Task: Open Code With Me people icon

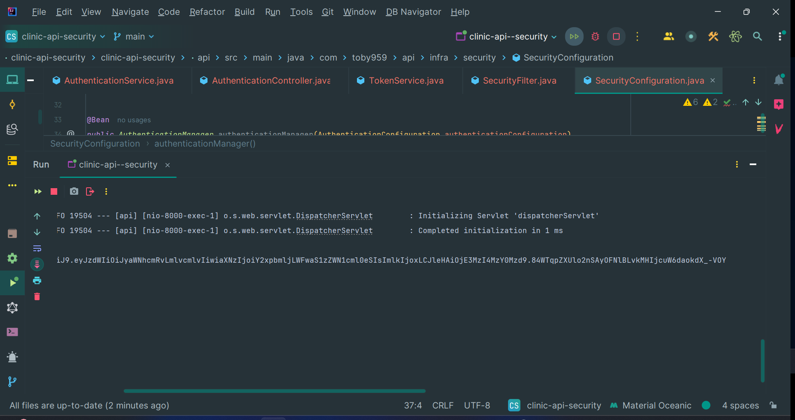Action: (x=669, y=37)
